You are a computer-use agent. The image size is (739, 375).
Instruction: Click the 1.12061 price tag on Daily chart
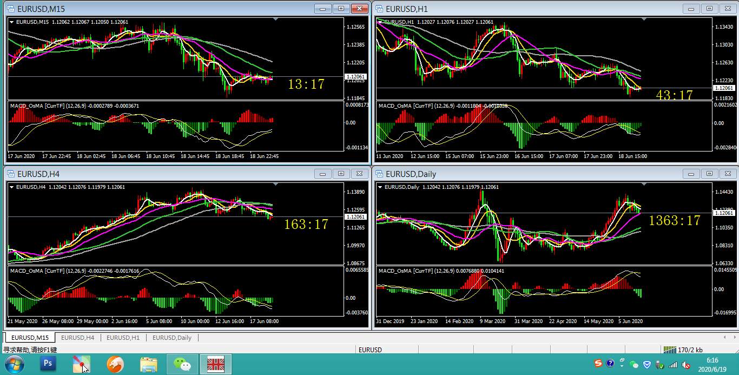[x=724, y=213]
